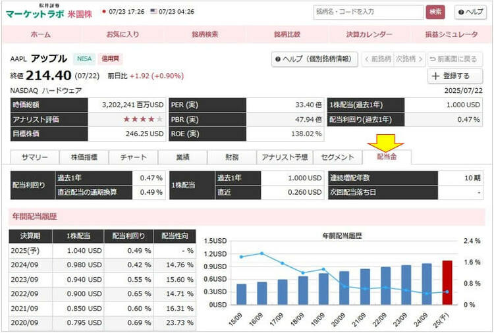The image size is (494, 333).
Task: Open the ホーム menu
Action: pyautogui.click(x=41, y=34)
